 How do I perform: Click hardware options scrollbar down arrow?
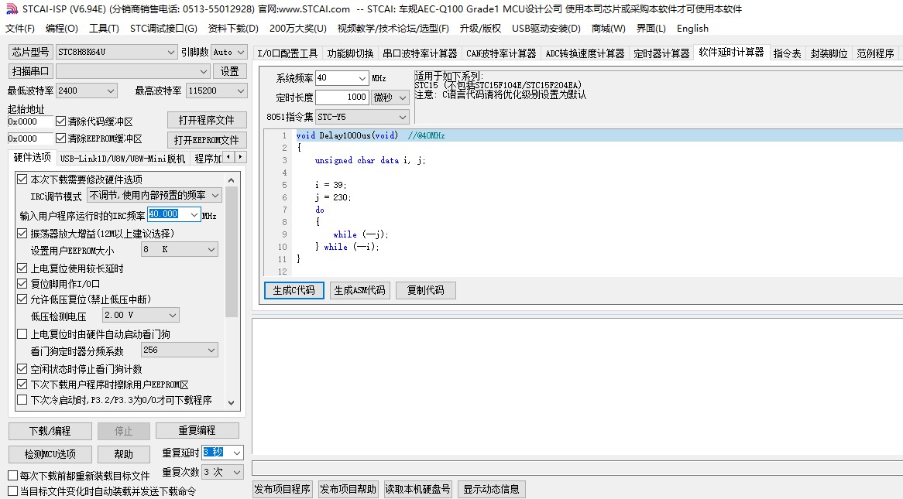pos(232,403)
